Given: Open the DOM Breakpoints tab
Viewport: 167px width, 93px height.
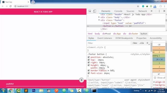Looking at the screenshot, I should coord(124,38).
